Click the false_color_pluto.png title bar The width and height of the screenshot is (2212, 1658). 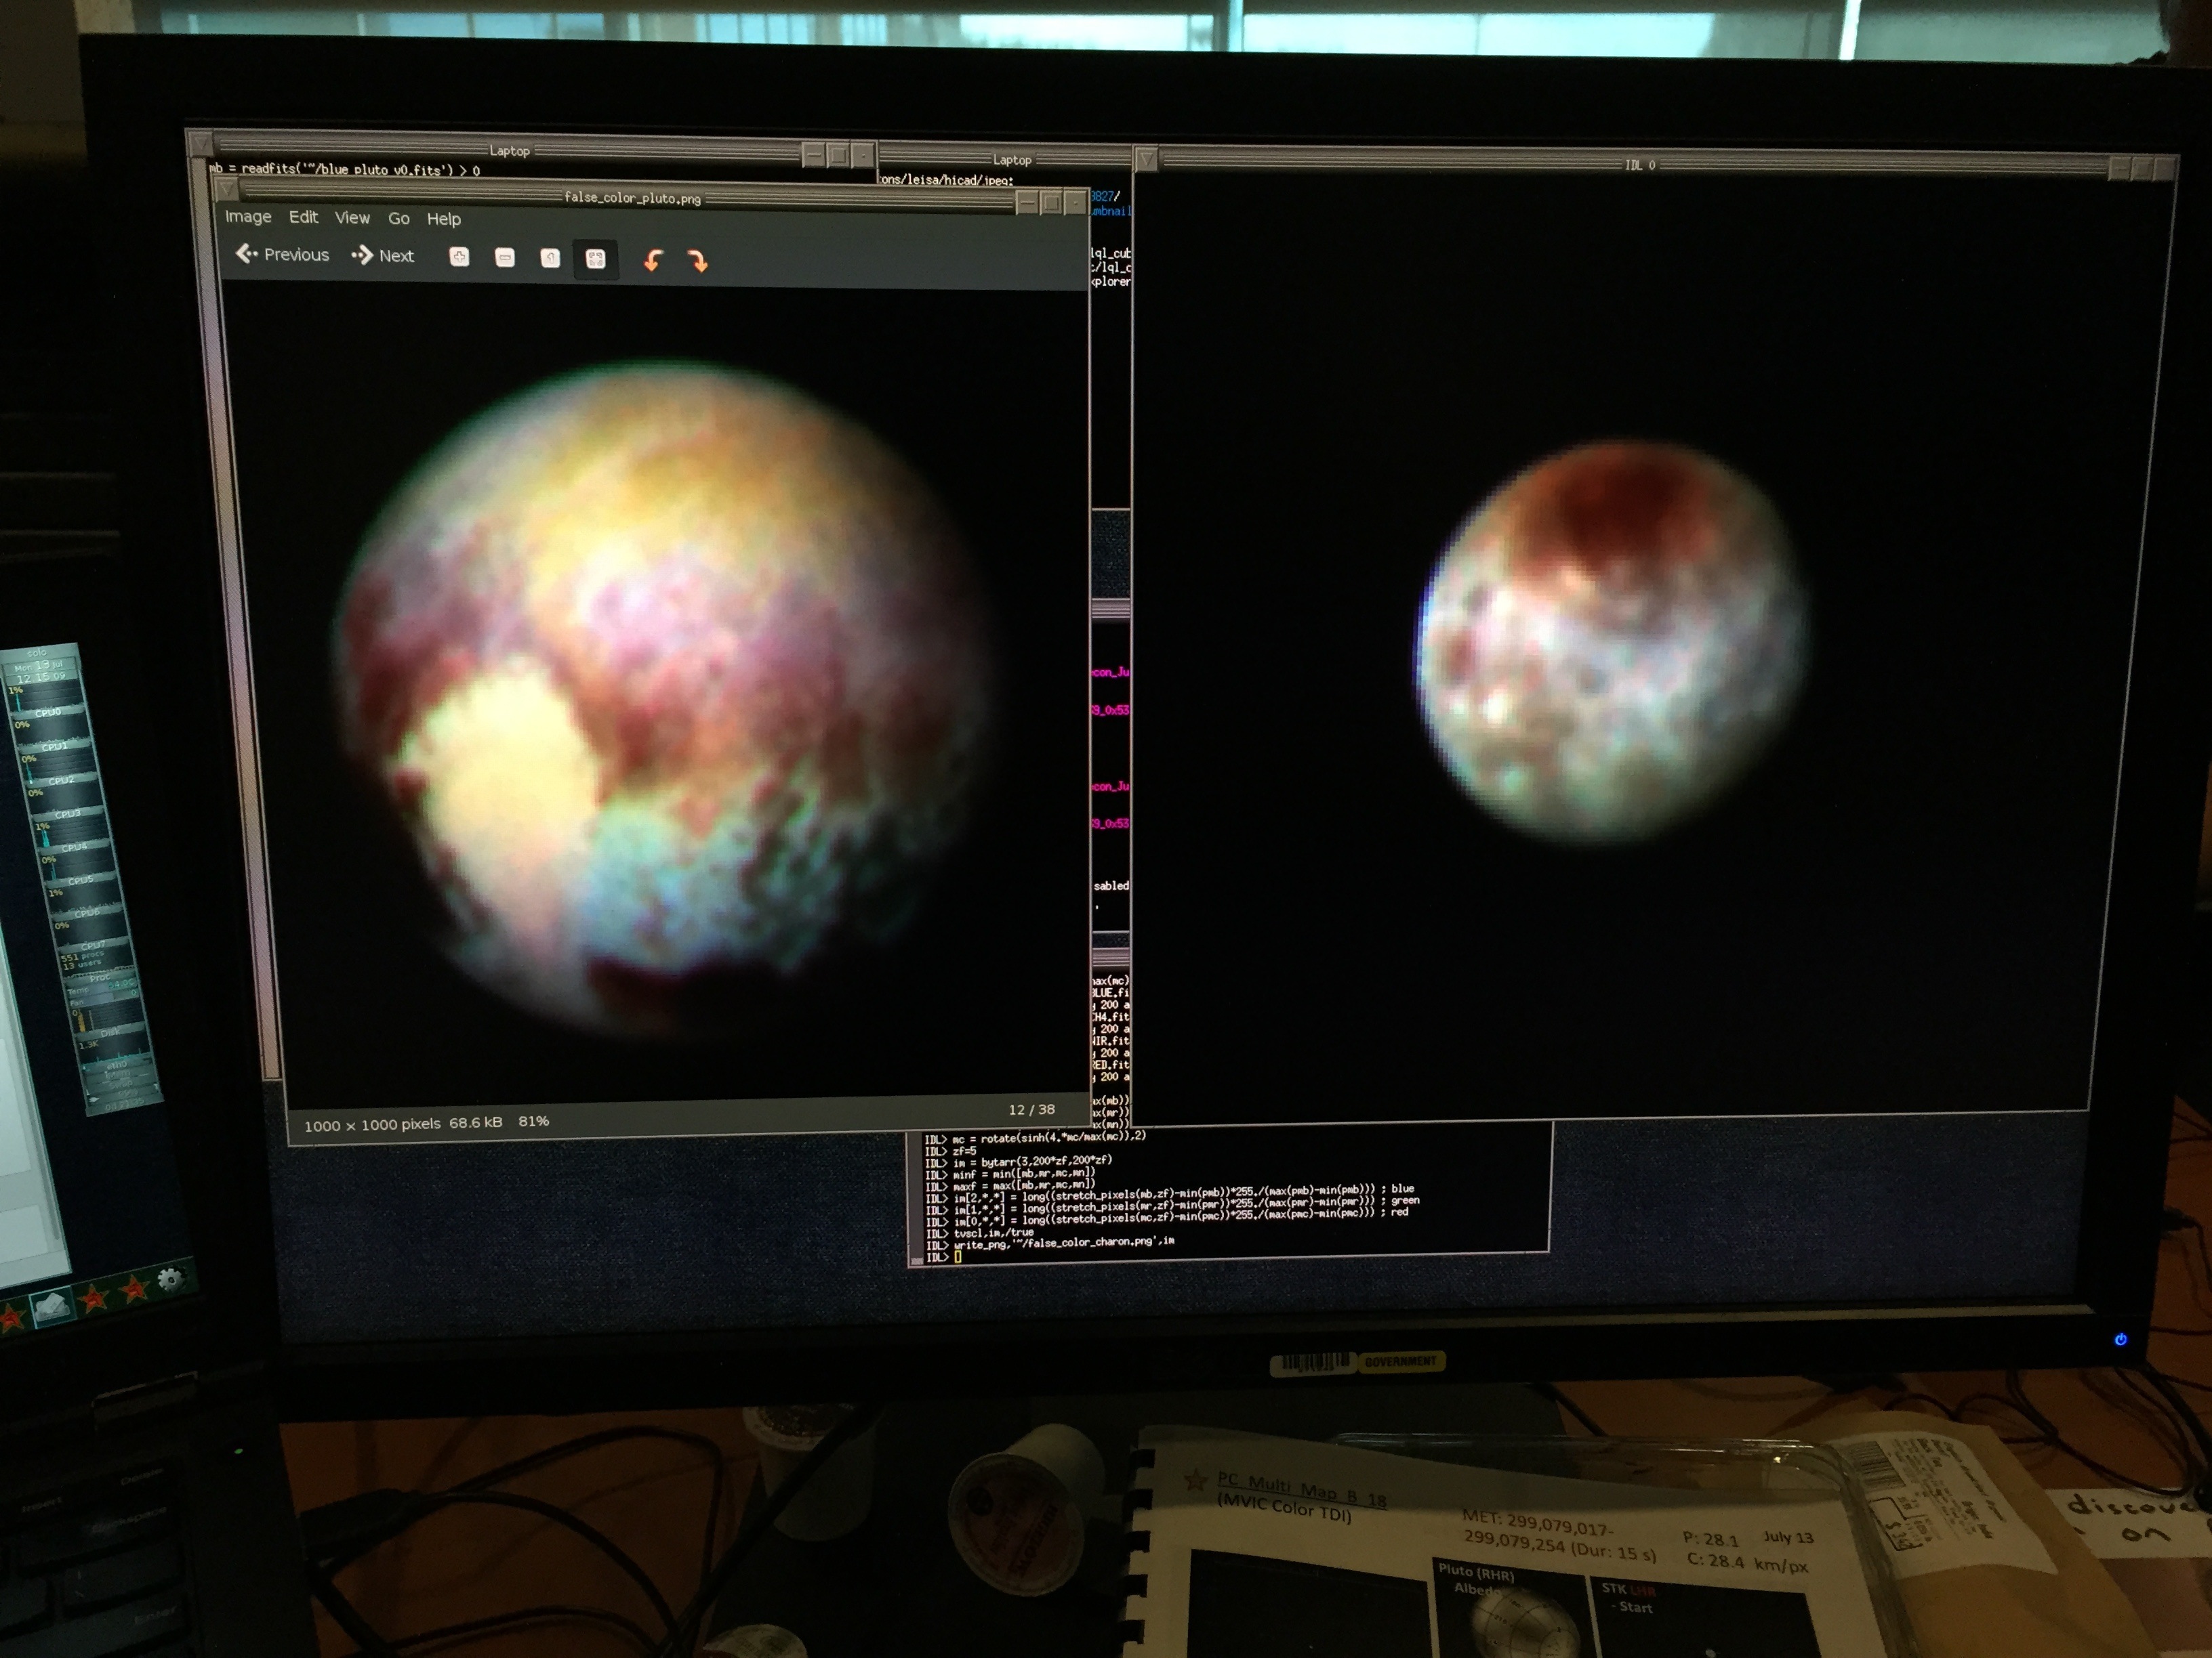[x=632, y=198]
